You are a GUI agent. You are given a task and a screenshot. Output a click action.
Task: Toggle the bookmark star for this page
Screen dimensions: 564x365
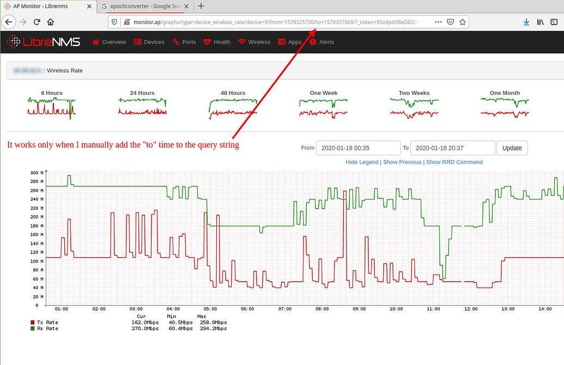(462, 21)
